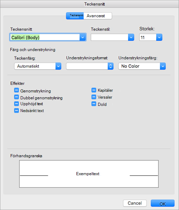Viewport: 179px width, 210px height.
Task: Toggle Nedsänkt text checkbox
Action: (17, 111)
